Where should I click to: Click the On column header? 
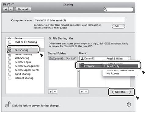[x=10, y=38]
